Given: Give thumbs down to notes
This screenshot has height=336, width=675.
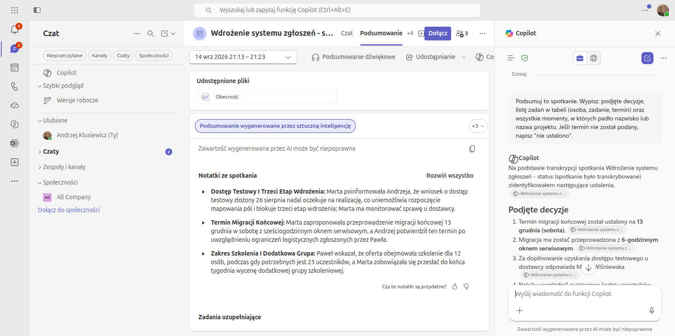Looking at the screenshot, I should tap(466, 287).
